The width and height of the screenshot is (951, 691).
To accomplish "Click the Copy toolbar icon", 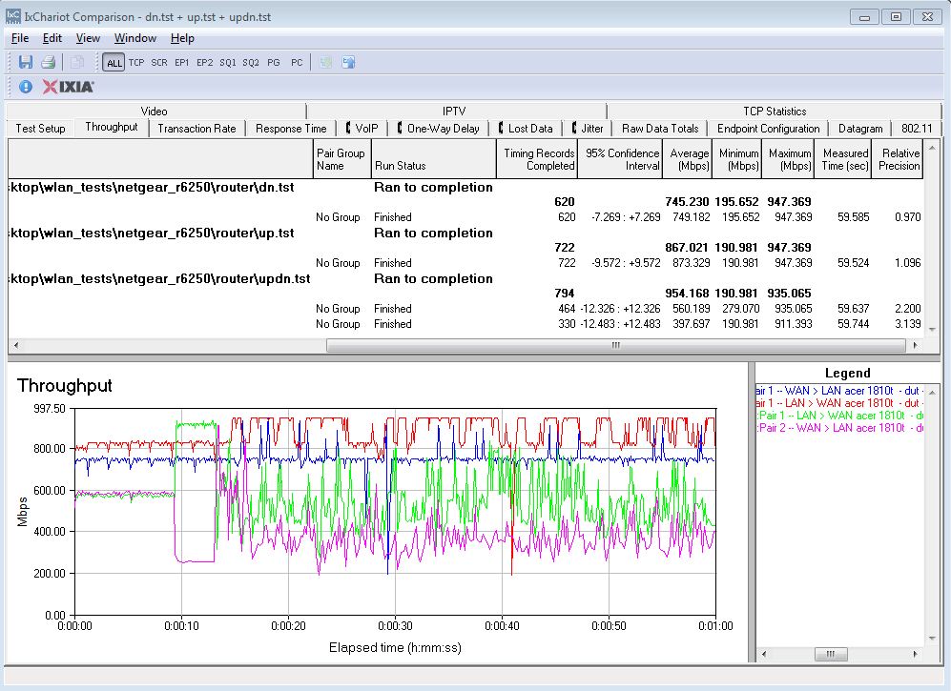I will [76, 62].
